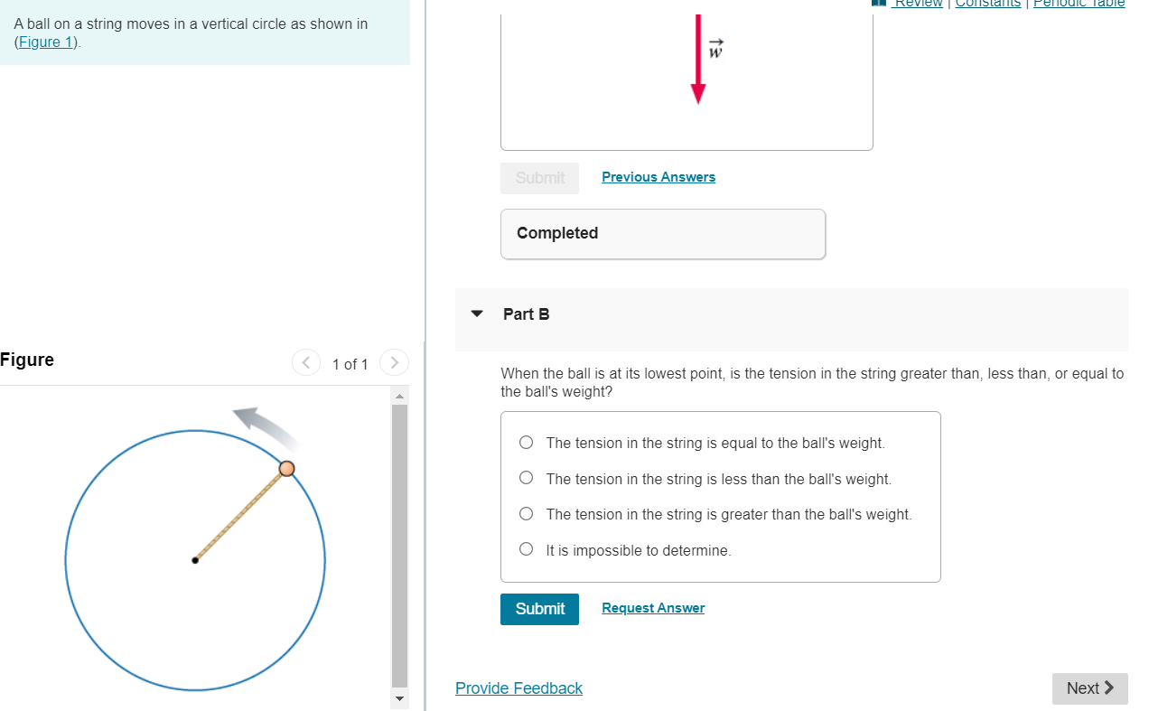Open the Review tab

(918, 4)
